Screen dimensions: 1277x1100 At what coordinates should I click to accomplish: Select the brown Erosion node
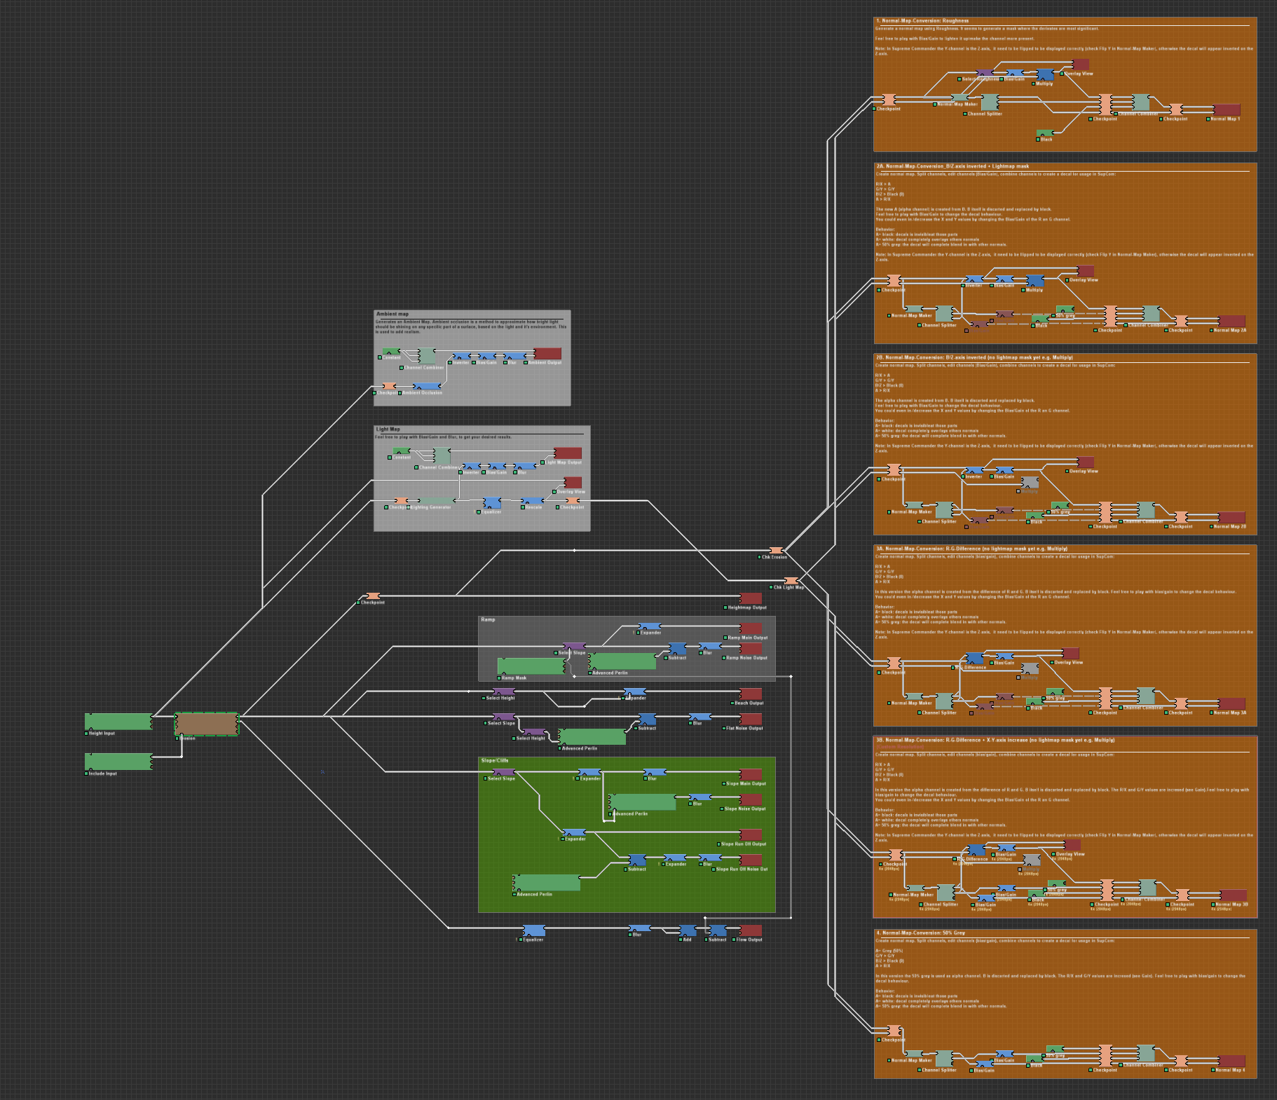206,724
